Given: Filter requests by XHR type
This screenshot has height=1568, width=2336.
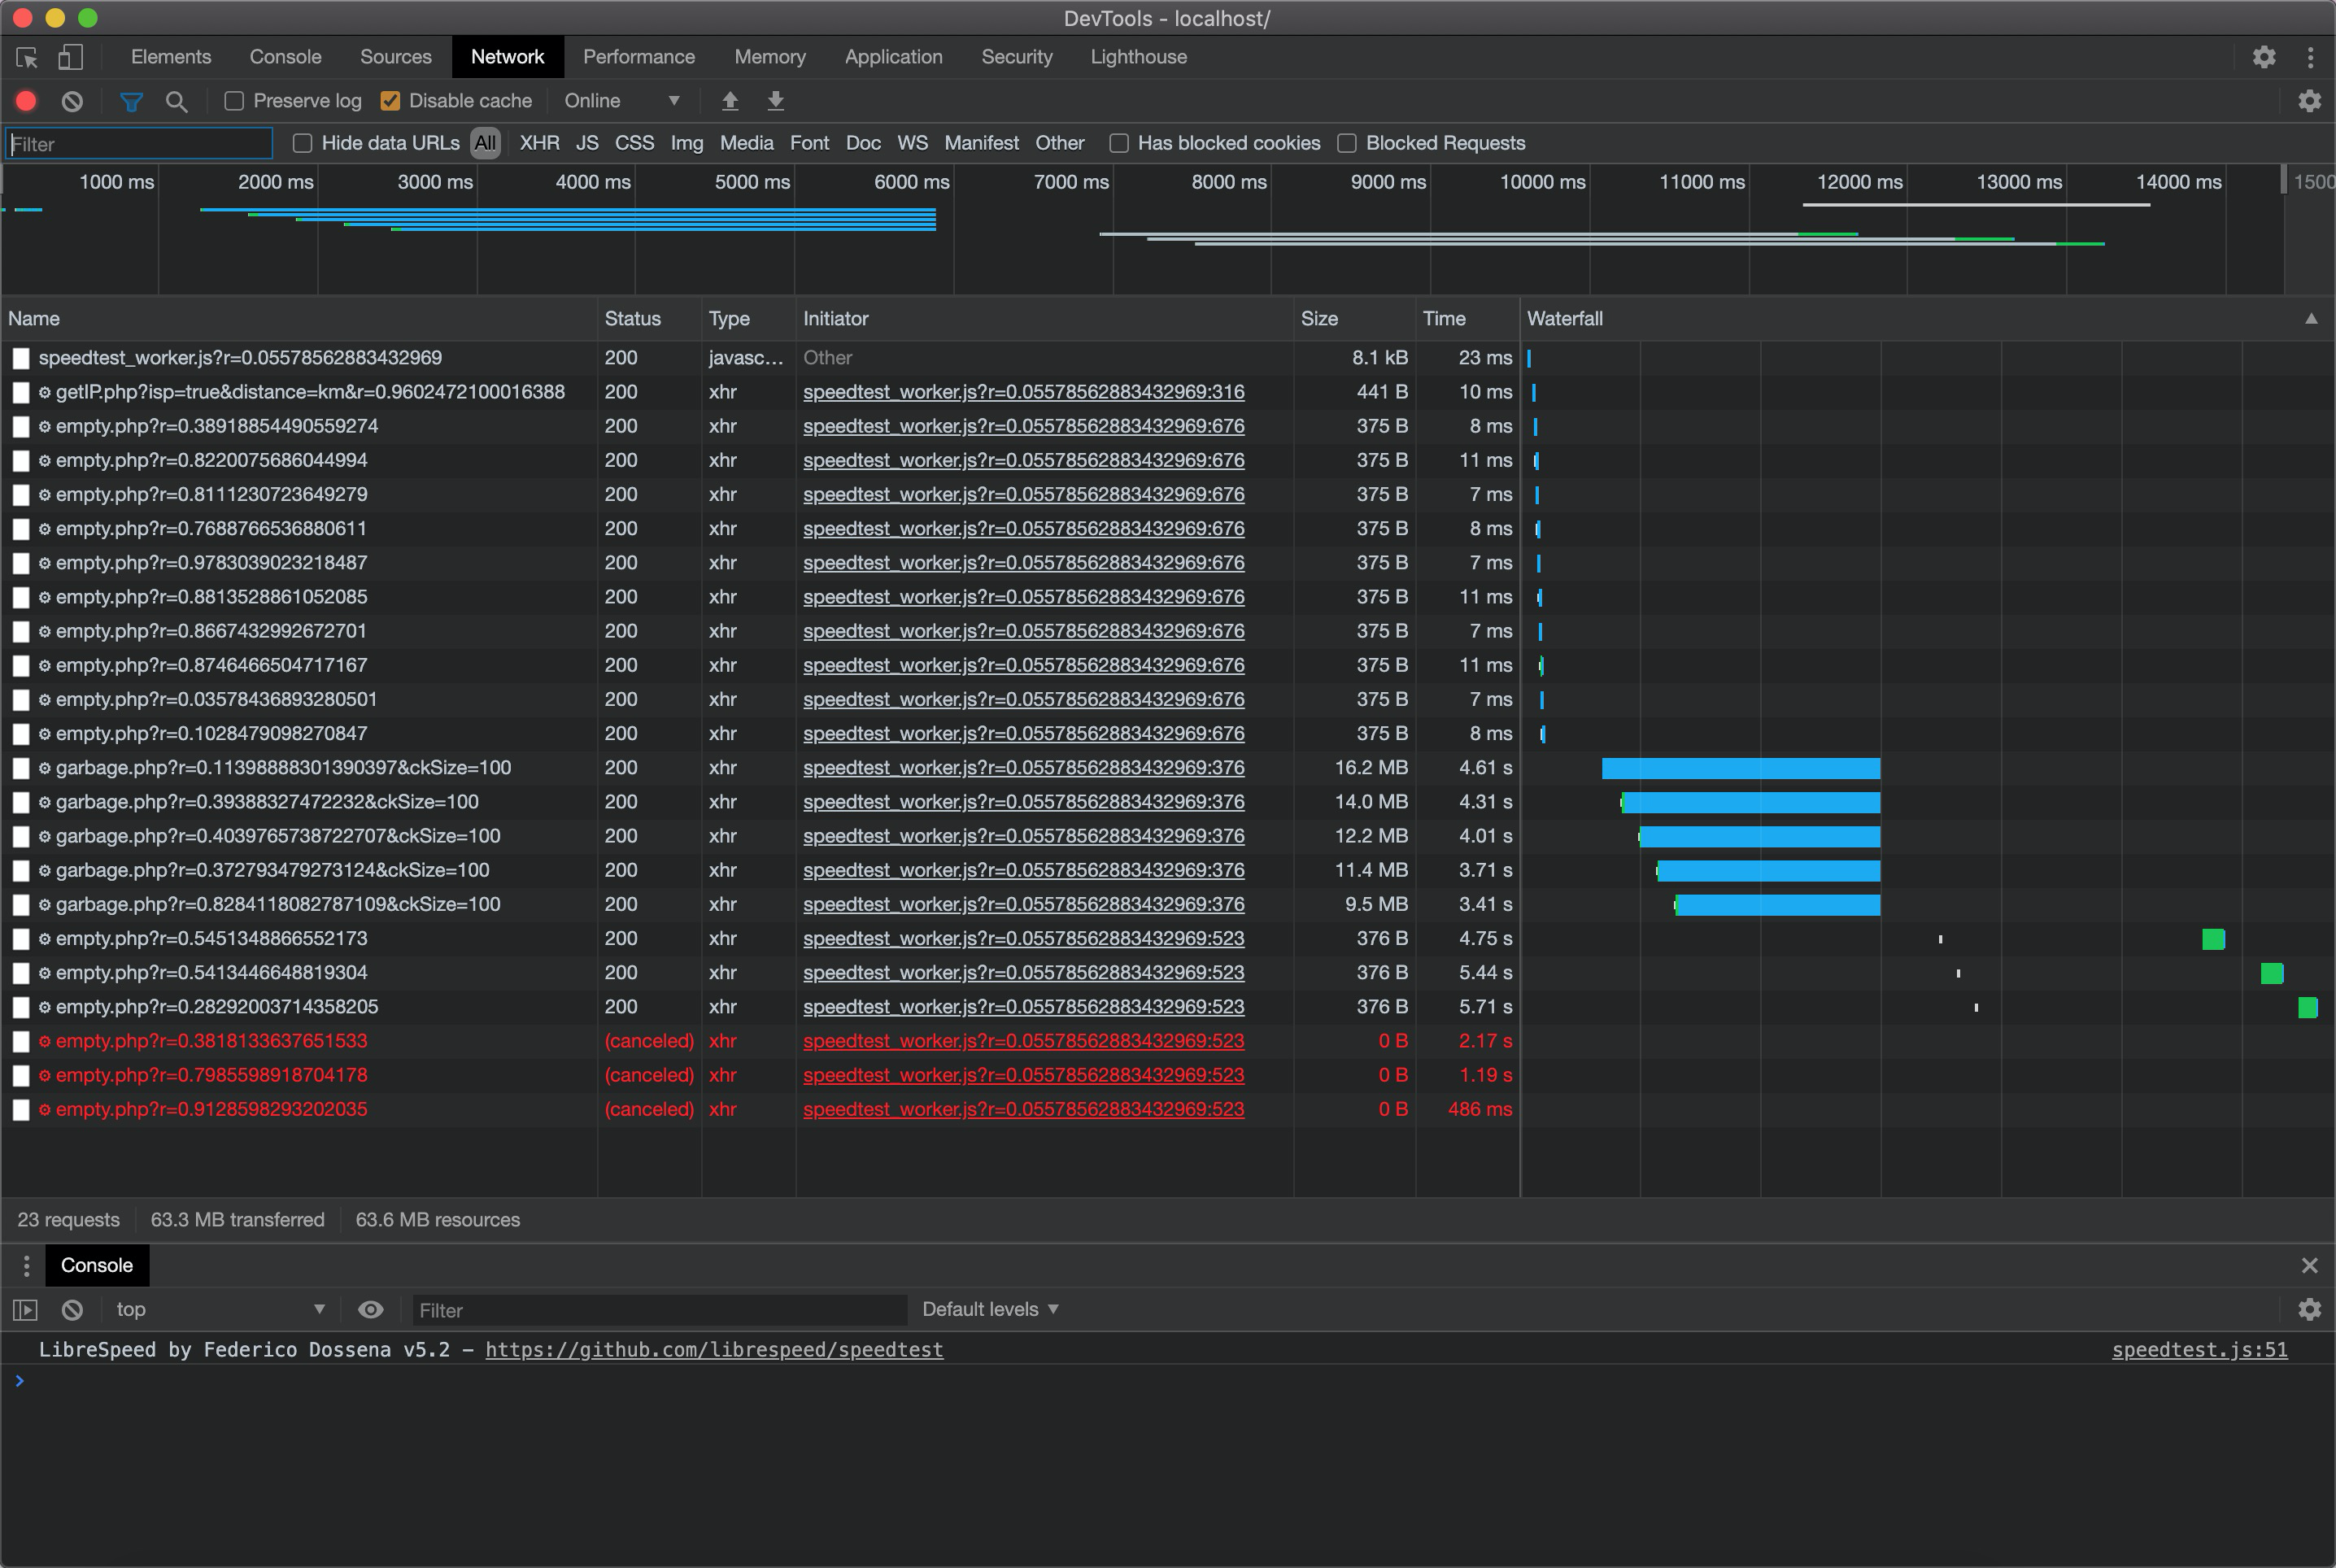Looking at the screenshot, I should 539,143.
